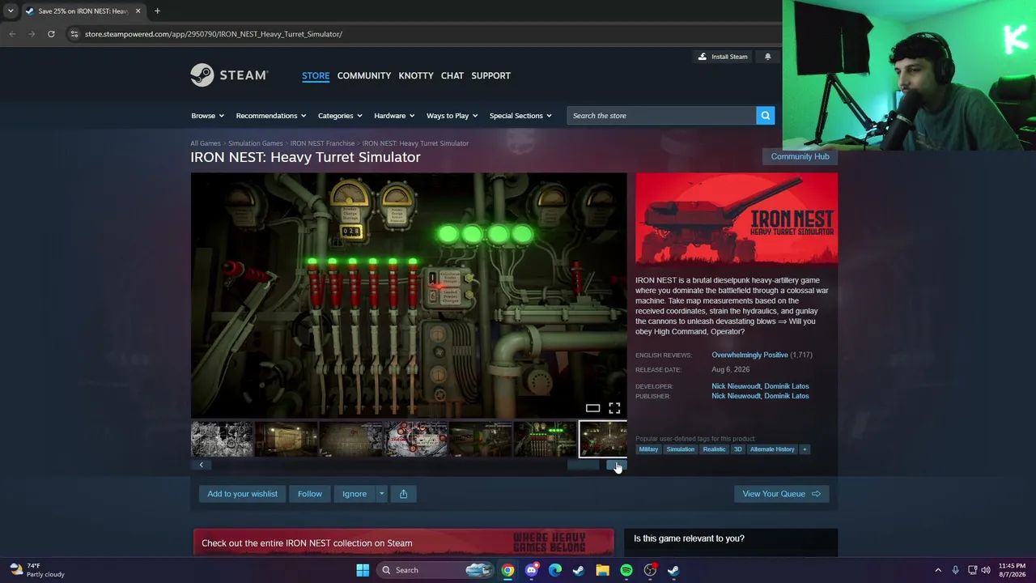1036x583 pixels.
Task: Launch Microsoft Edge from the taskbar
Action: point(554,570)
